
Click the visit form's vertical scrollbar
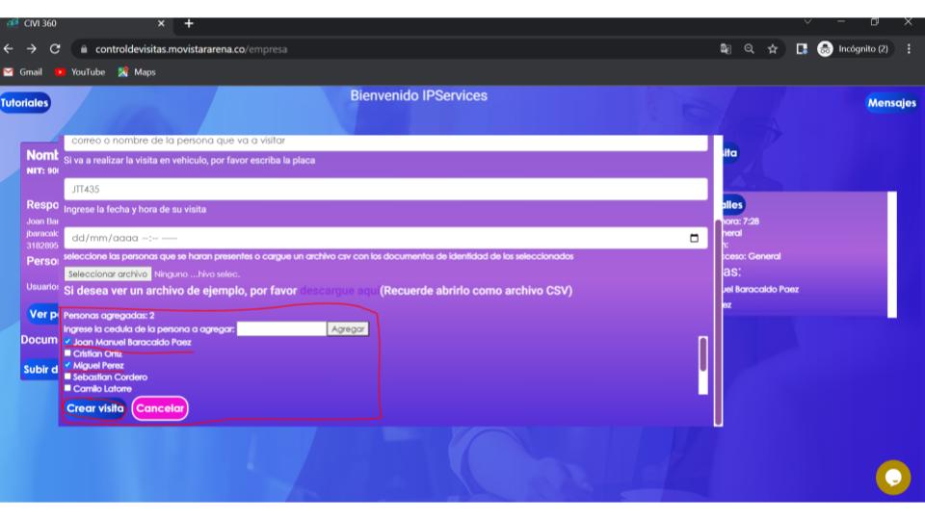[718, 322]
